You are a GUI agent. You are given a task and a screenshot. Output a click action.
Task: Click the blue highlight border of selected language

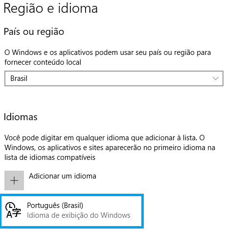coord(72,195)
